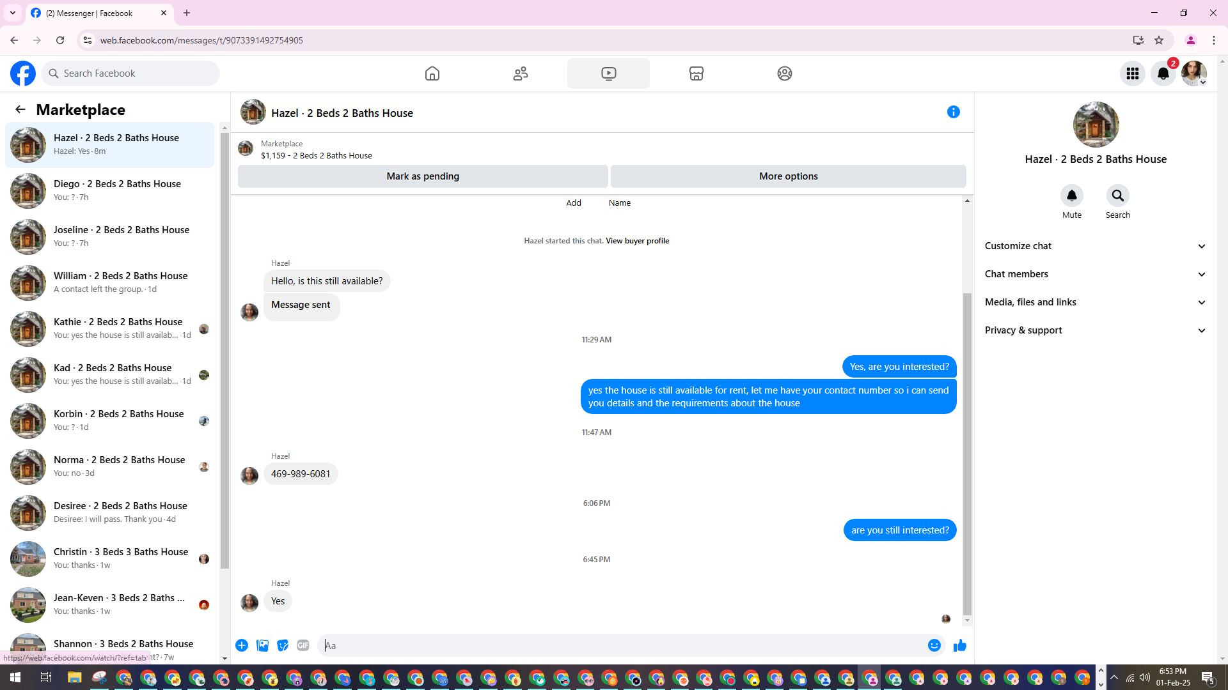Open the emoji picker in message box
Image resolution: width=1228 pixels, height=690 pixels.
point(934,646)
